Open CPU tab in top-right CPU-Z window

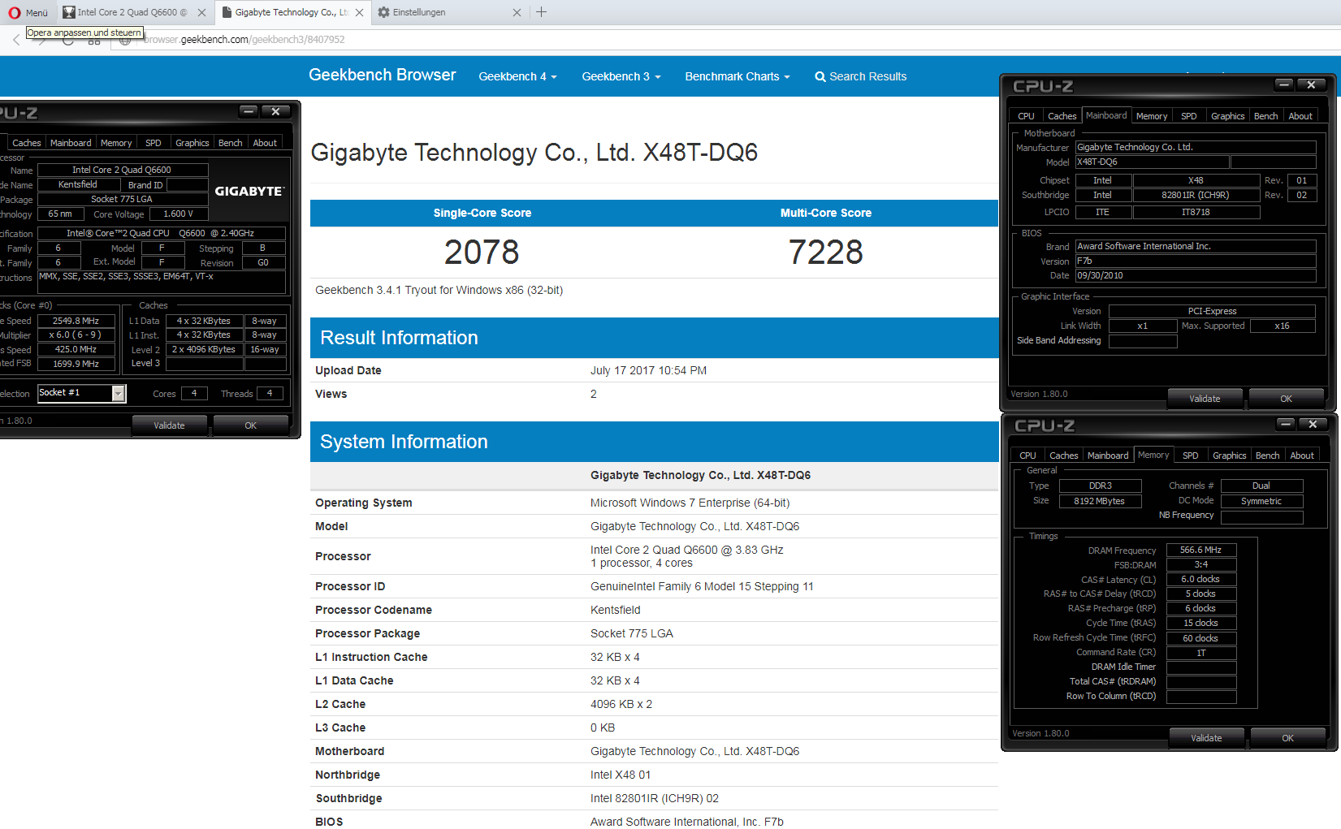[1026, 116]
